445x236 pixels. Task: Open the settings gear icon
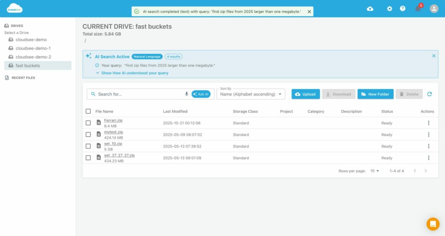click(389, 9)
